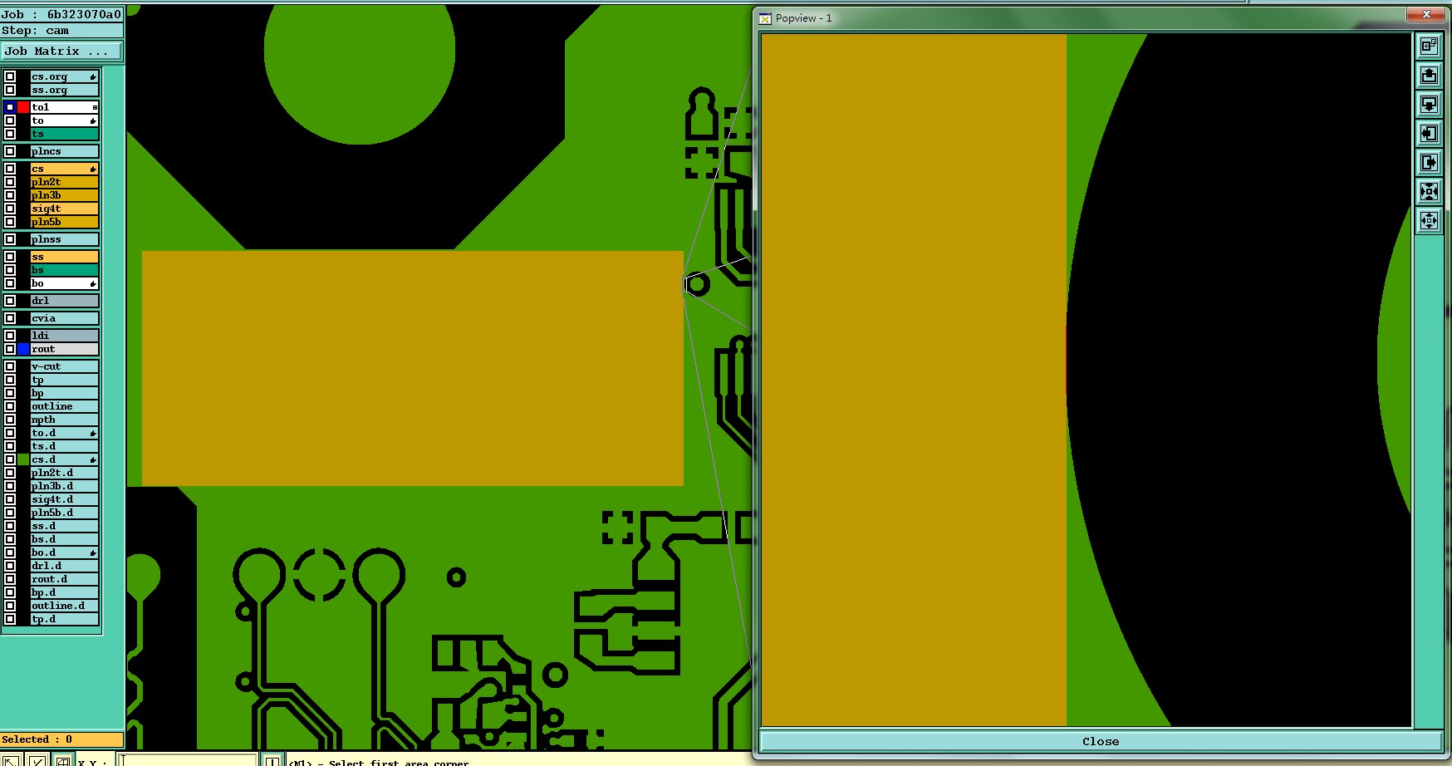Viewport: 1452px width, 766px height.
Task: Check the pln2t layer display box
Action: (x=10, y=182)
